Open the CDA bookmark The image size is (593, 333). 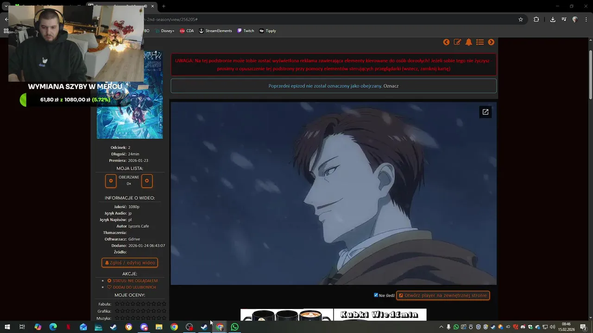coord(187,31)
